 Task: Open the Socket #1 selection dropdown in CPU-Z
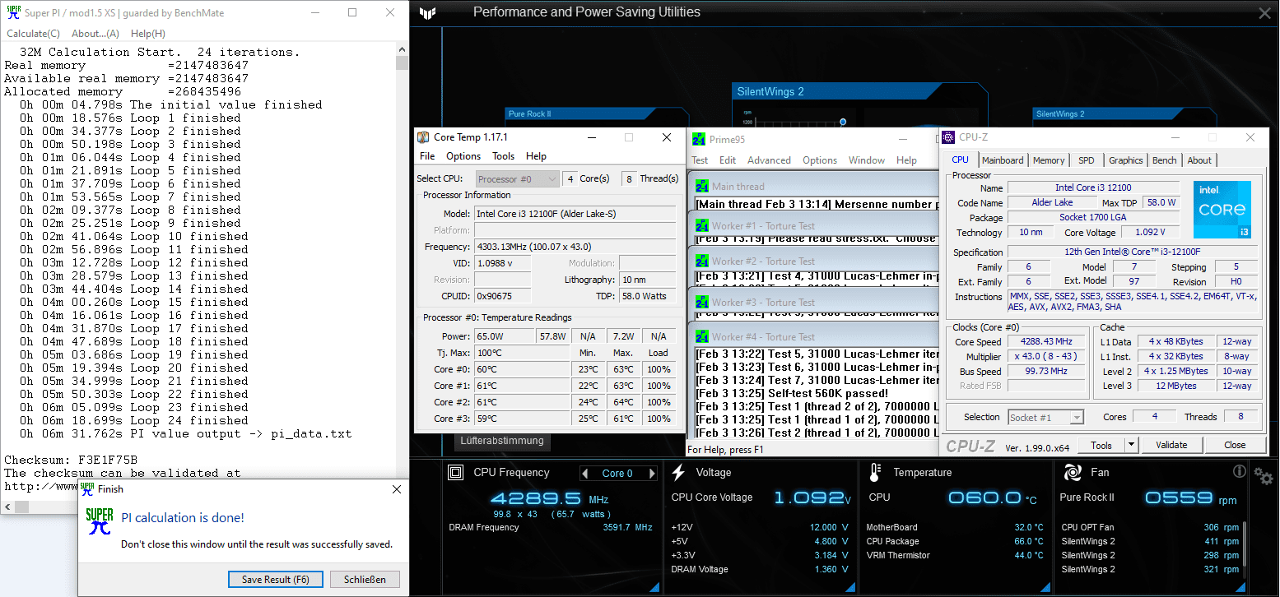1046,417
